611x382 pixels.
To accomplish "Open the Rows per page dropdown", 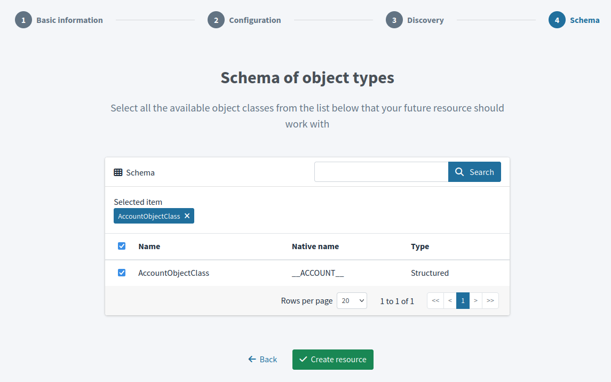I will point(352,300).
